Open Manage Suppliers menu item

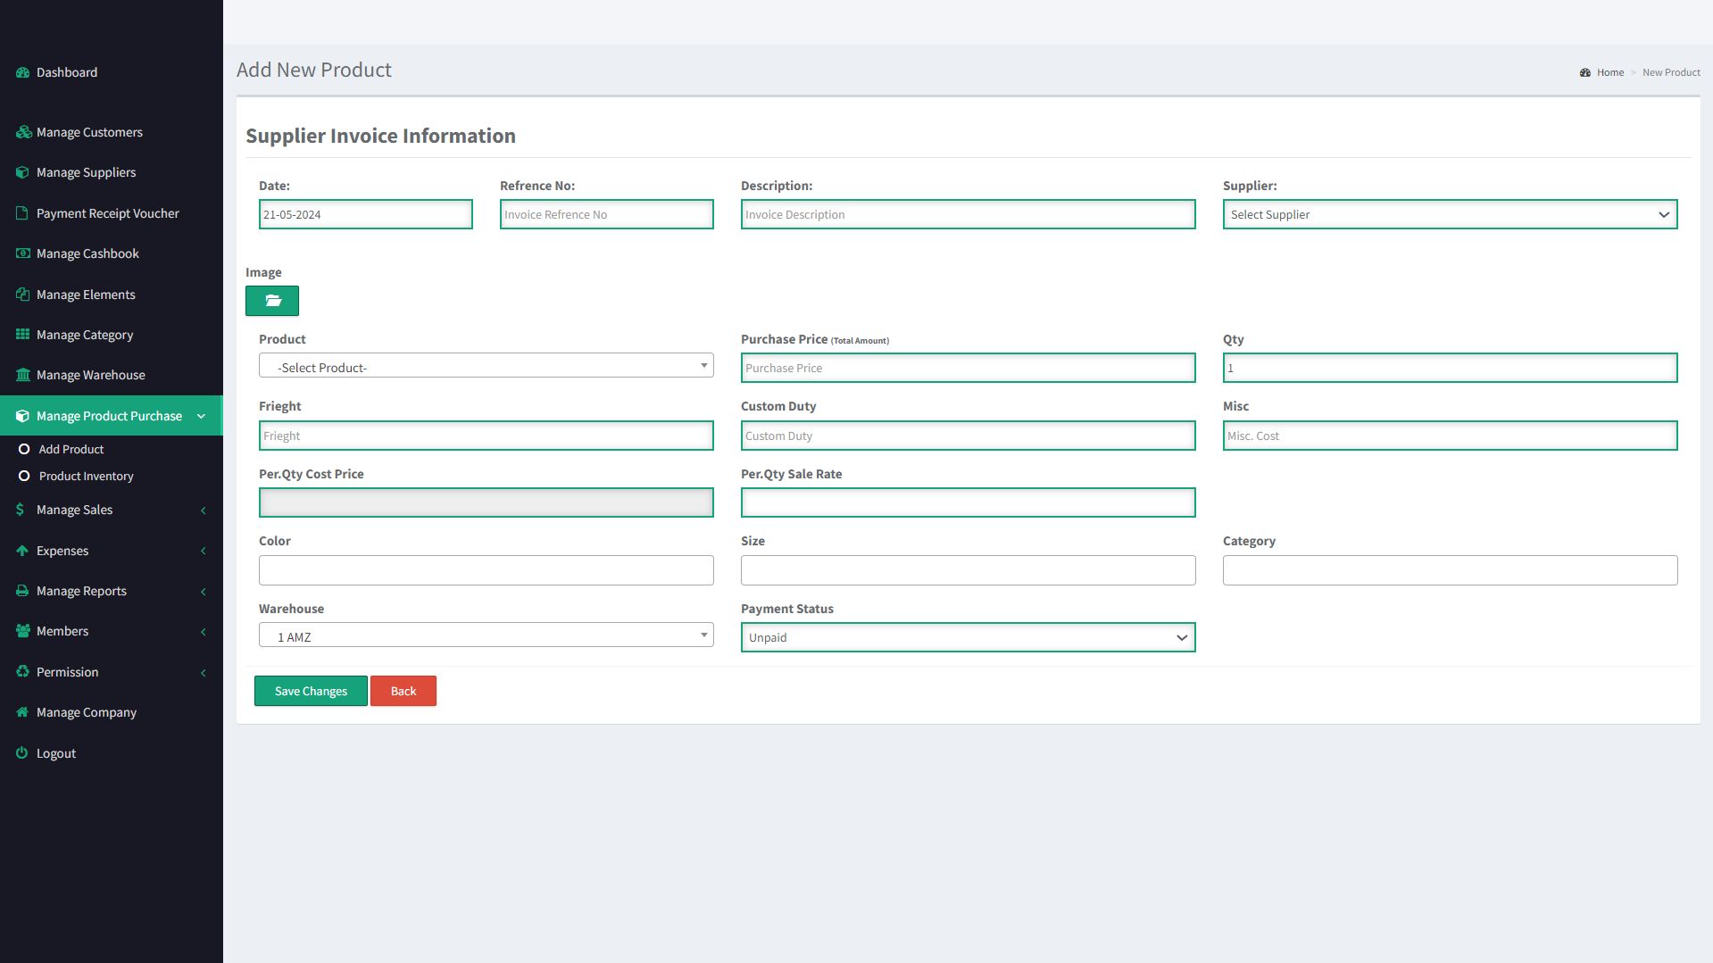pos(112,172)
